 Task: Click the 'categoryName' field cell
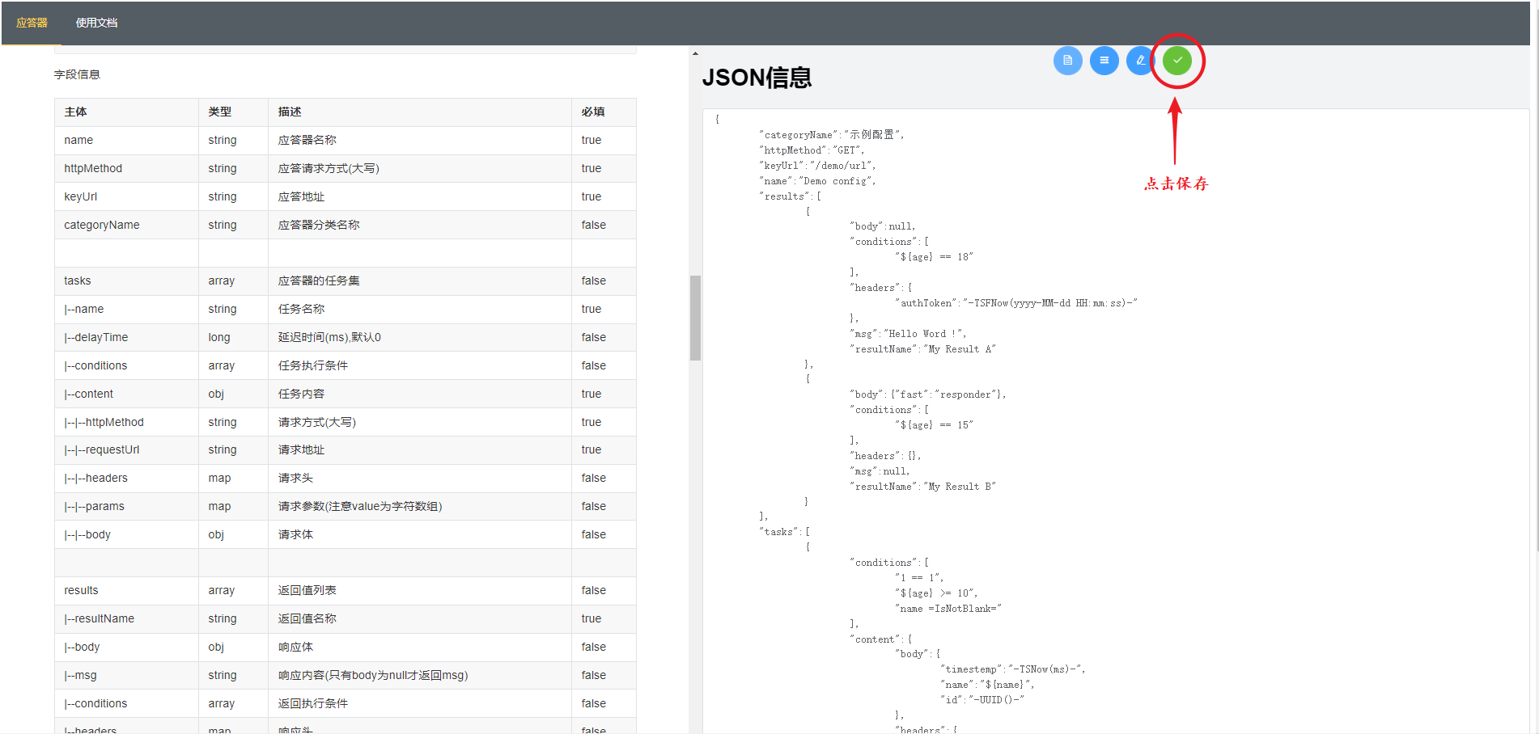click(x=126, y=225)
